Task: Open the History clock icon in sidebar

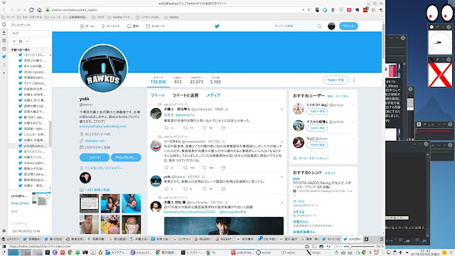Action: tap(4, 49)
